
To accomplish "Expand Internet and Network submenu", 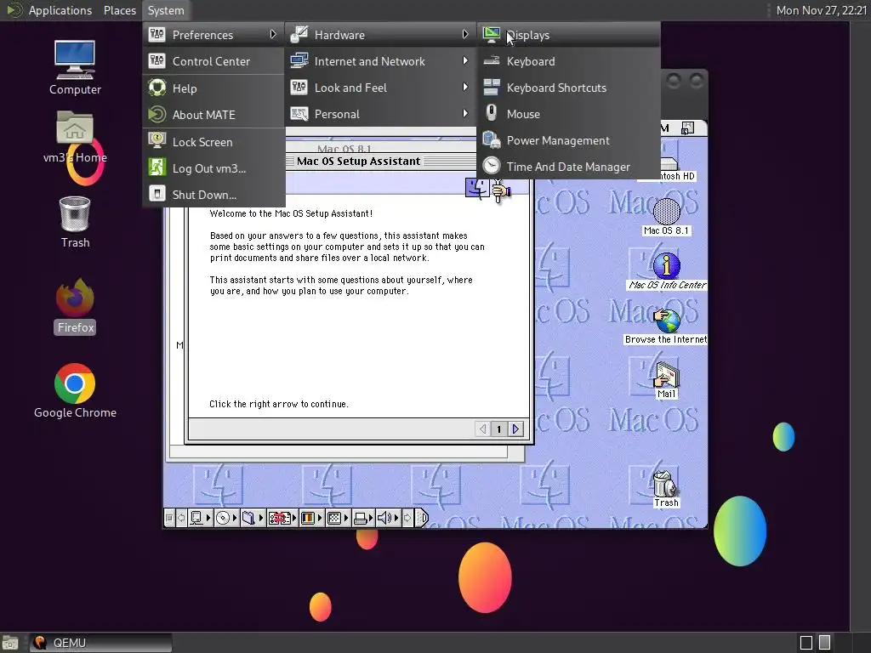I will pyautogui.click(x=380, y=61).
